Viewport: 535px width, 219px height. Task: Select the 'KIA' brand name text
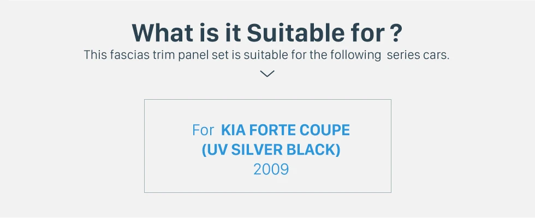pos(233,130)
